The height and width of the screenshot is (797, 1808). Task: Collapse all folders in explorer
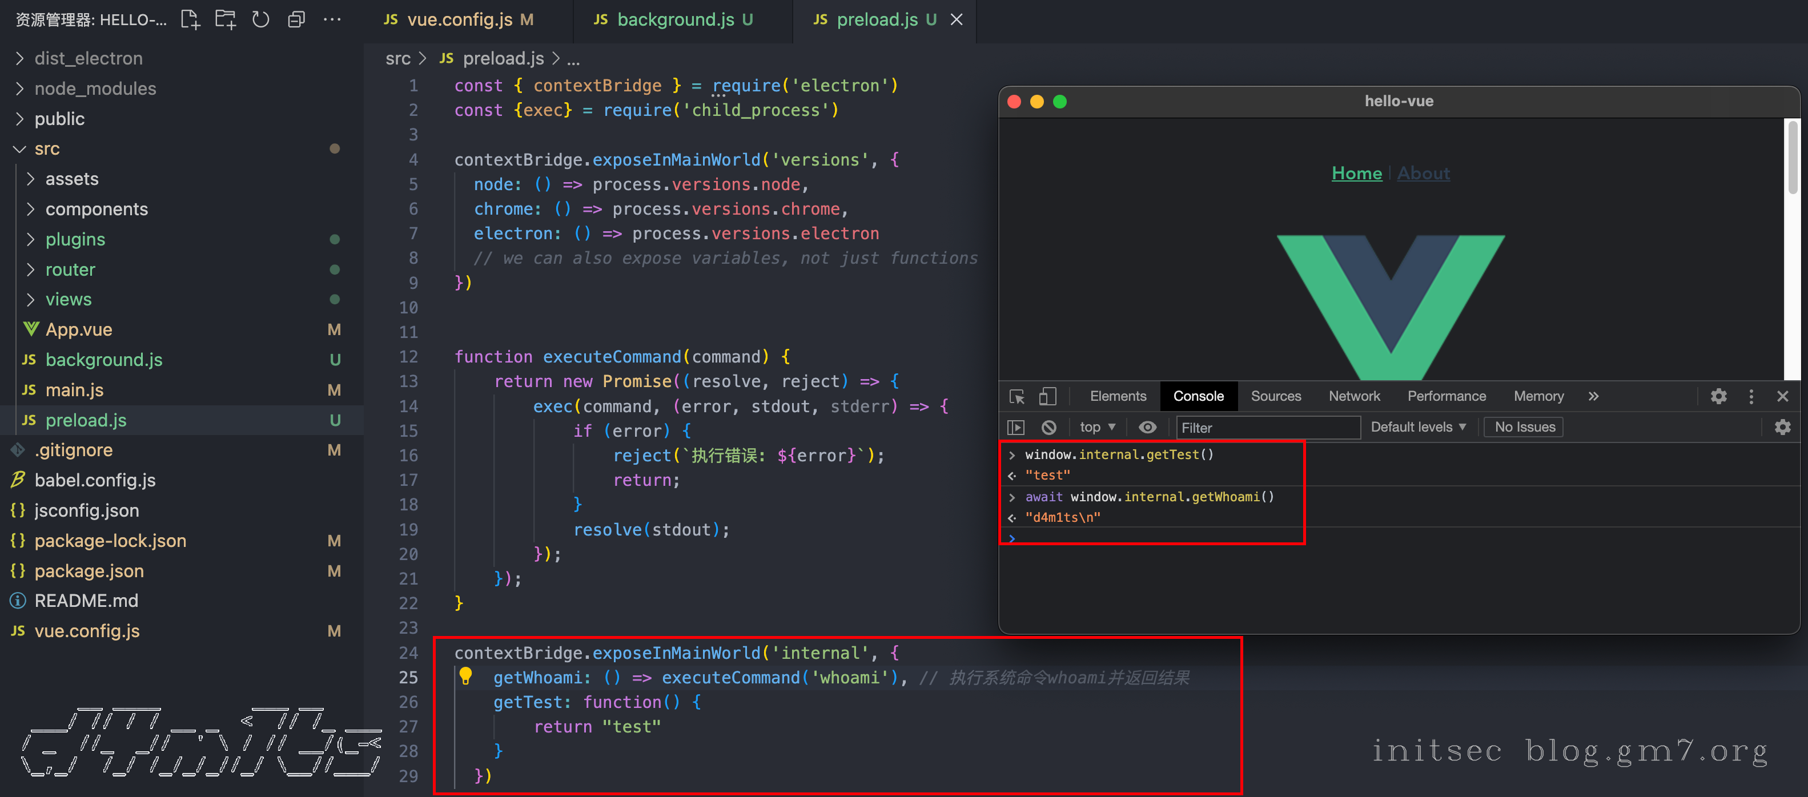click(296, 19)
